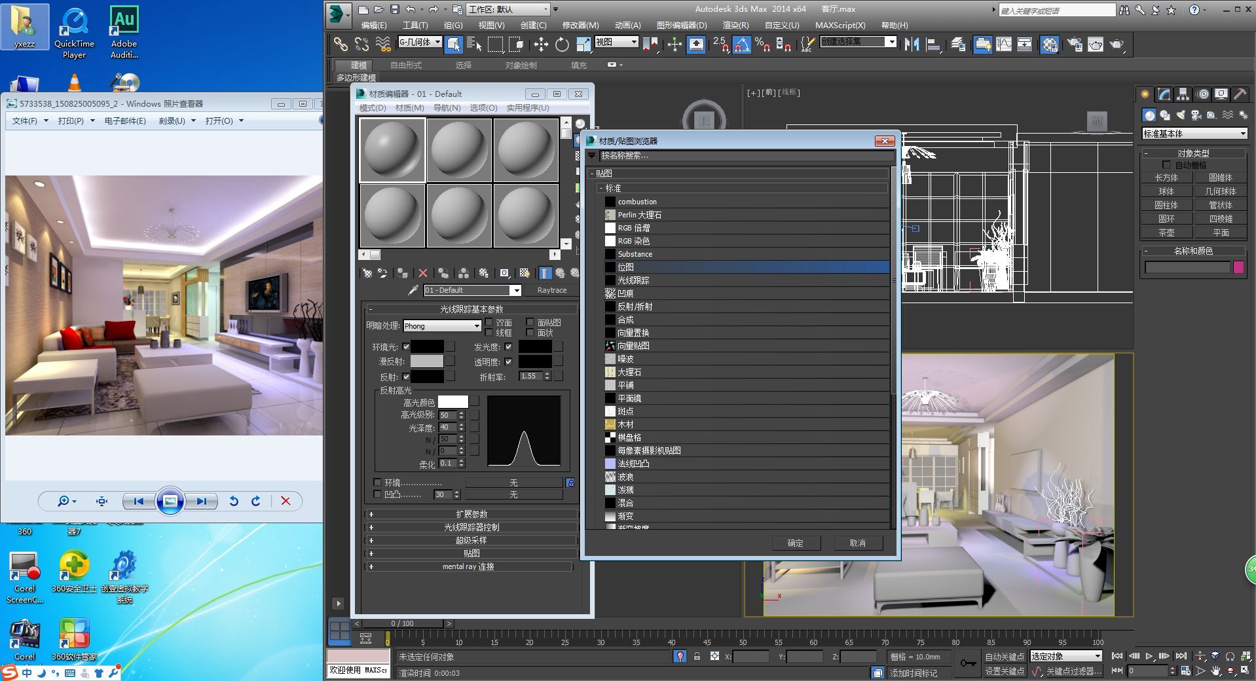Enable the 自动栅格 autogrid checkbox
Image resolution: width=1256 pixels, height=681 pixels.
point(1166,164)
